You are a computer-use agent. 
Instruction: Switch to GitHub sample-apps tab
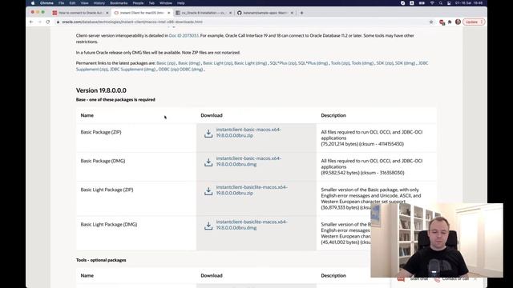click(x=265, y=13)
